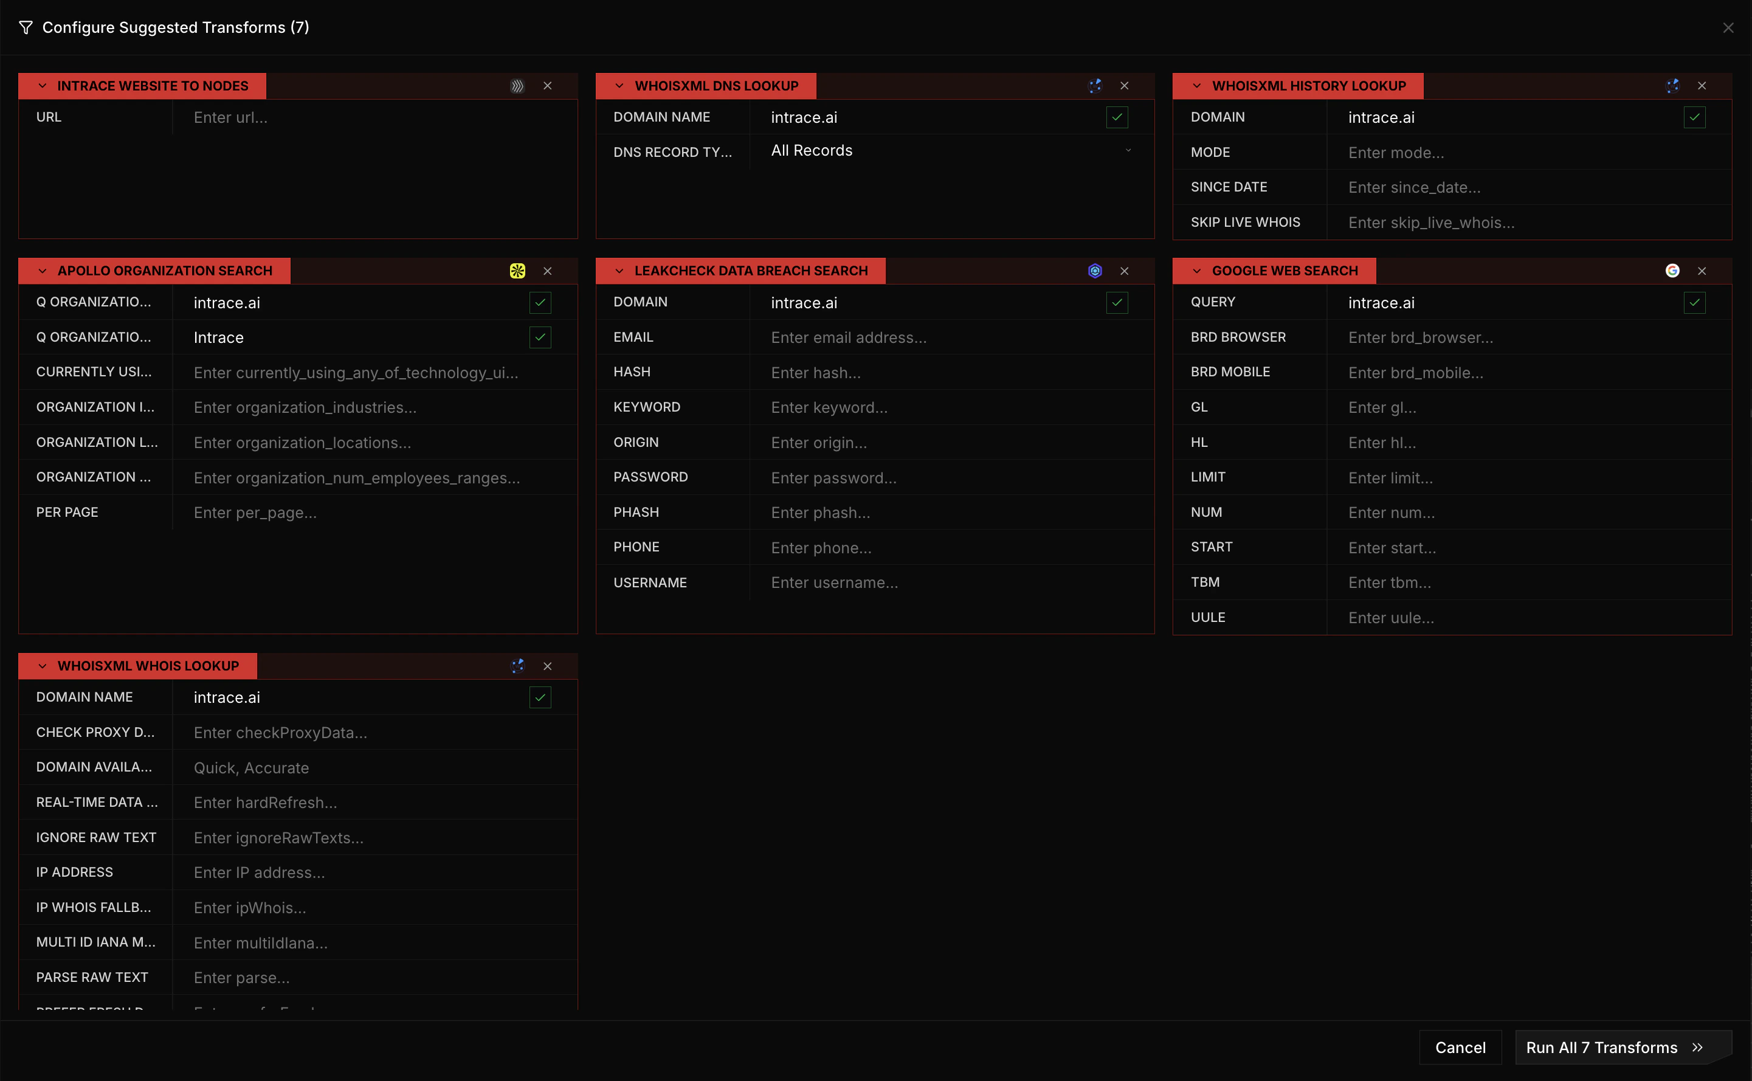Click the WhoisXML icon on DNS Lookup card
1752x1081 pixels.
[x=1095, y=86]
